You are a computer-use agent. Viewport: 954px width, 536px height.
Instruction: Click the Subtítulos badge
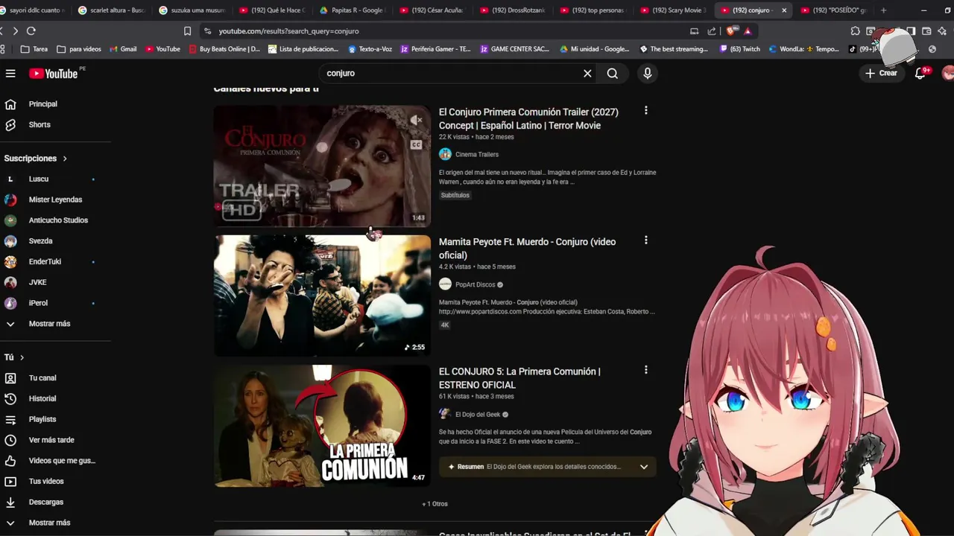coord(455,195)
